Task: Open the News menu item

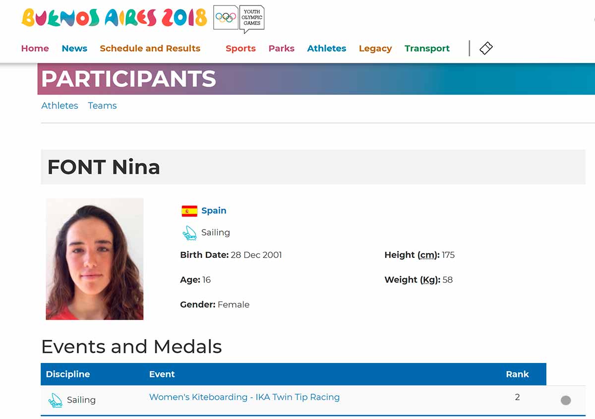Action: coord(74,48)
